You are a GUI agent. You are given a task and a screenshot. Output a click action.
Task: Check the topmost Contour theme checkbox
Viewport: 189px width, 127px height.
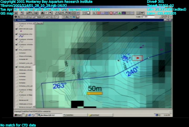(17, 24)
